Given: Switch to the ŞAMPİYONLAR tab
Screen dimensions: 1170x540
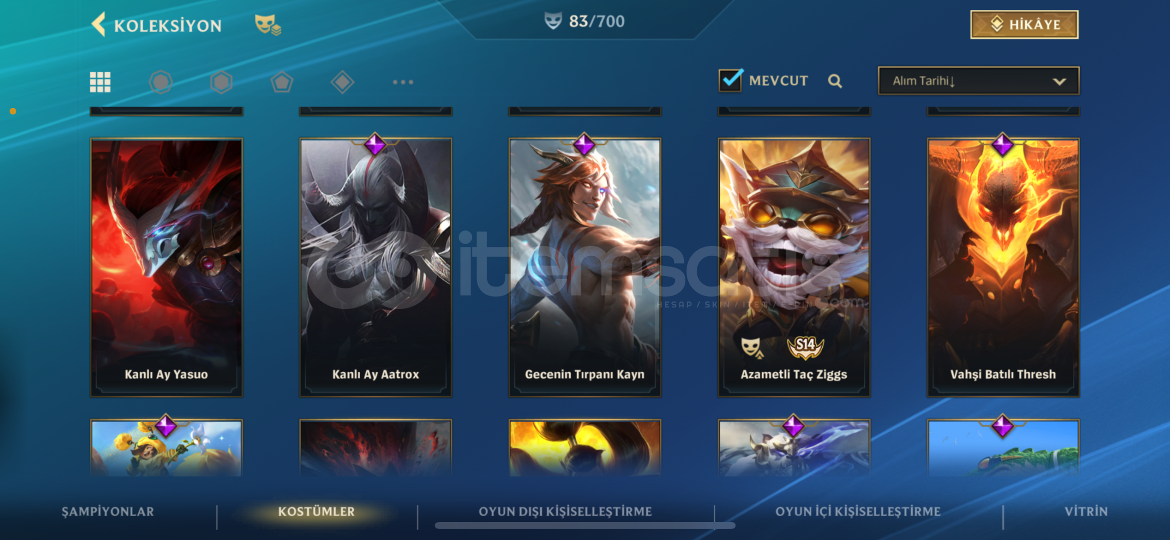Looking at the screenshot, I should point(108,511).
